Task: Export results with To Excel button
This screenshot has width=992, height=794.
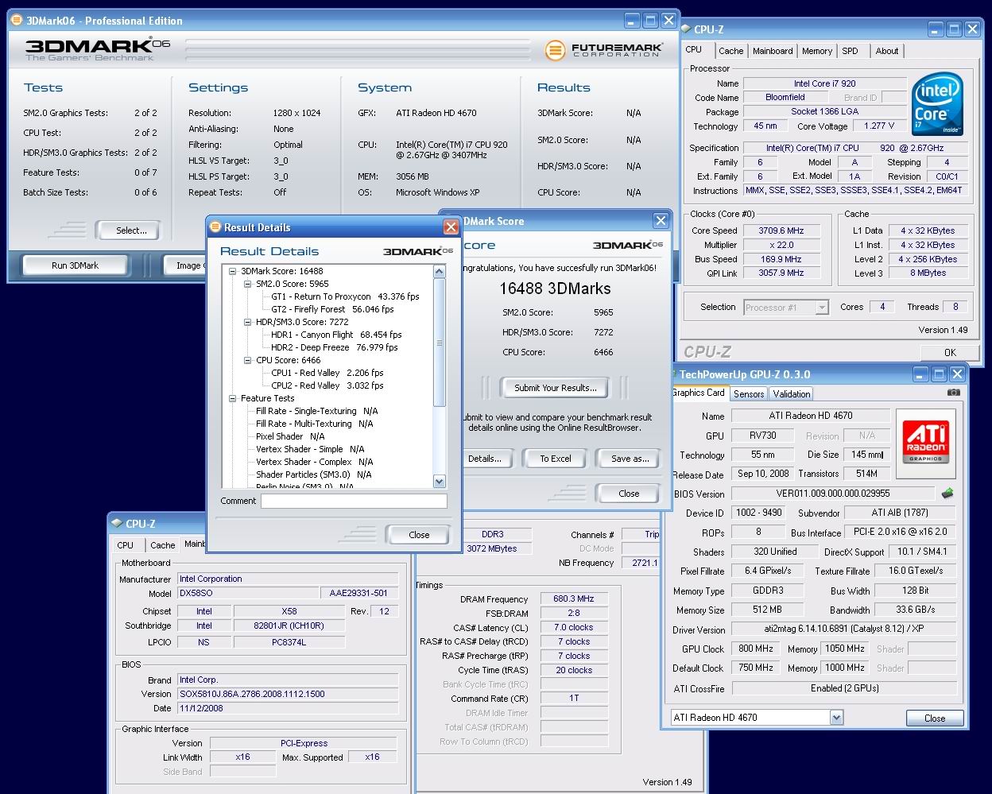Action: point(556,459)
